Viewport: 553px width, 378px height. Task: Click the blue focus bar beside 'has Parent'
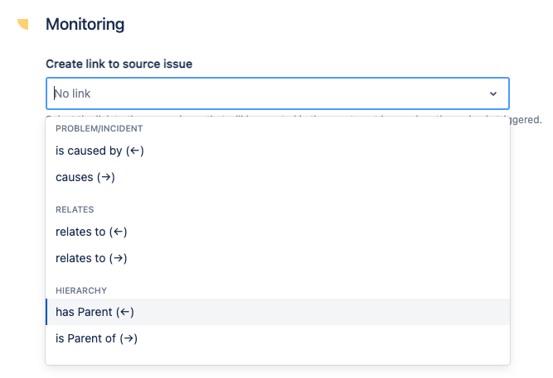point(47,312)
